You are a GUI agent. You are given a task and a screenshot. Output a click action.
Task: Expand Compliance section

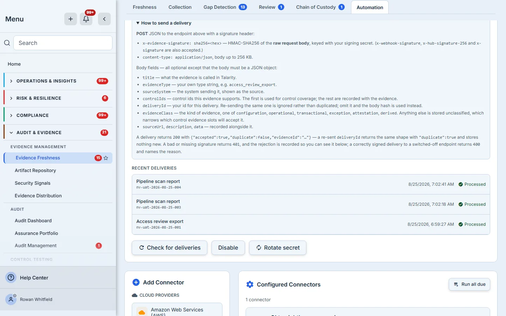pyautogui.click(x=58, y=116)
